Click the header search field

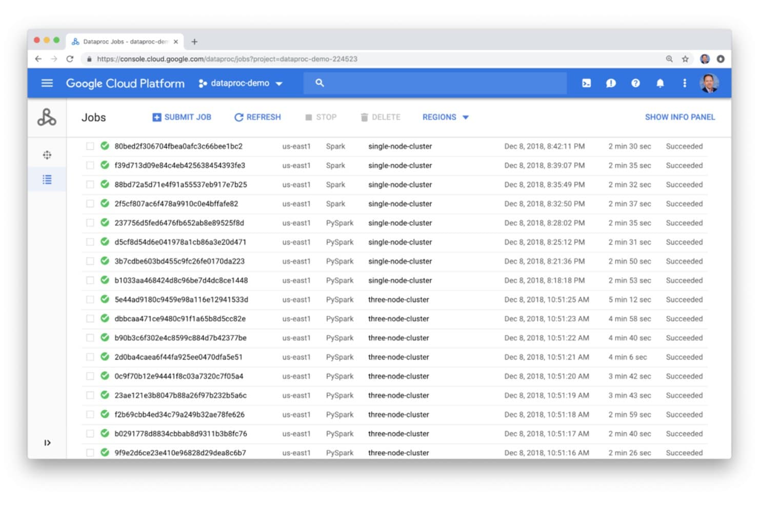tap(435, 83)
